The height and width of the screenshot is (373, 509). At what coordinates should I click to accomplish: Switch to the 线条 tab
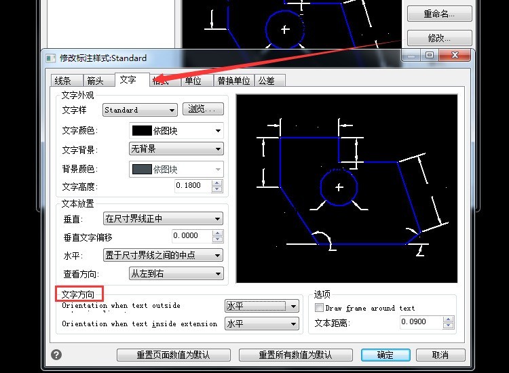(67, 81)
